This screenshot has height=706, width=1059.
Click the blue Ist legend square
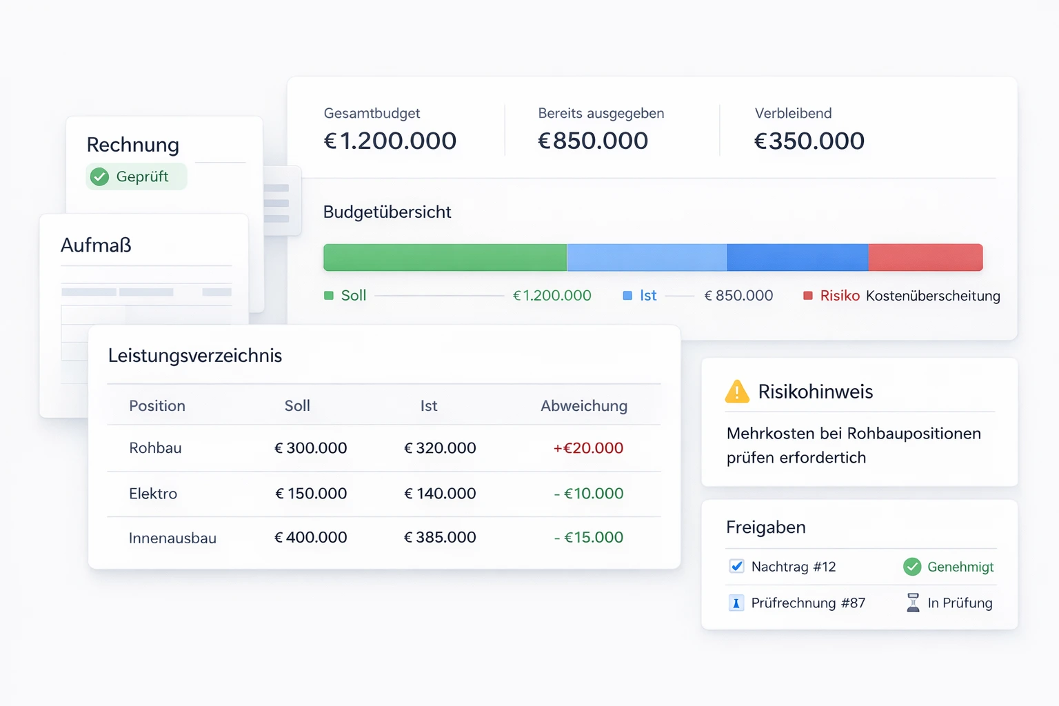click(627, 296)
